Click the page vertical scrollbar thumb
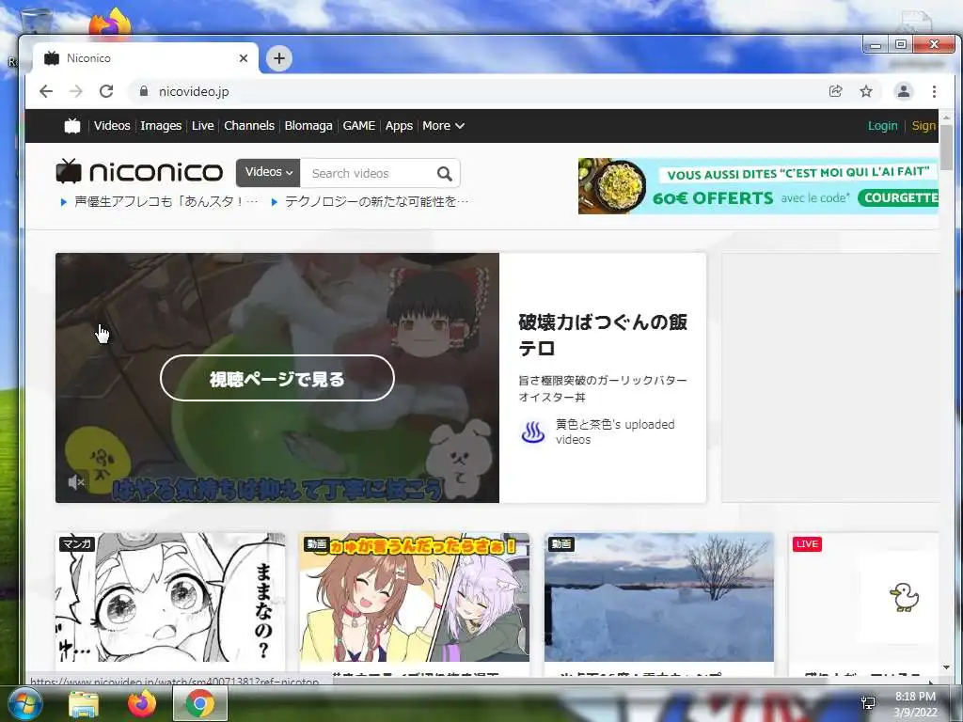Image resolution: width=963 pixels, height=722 pixels. (x=946, y=148)
